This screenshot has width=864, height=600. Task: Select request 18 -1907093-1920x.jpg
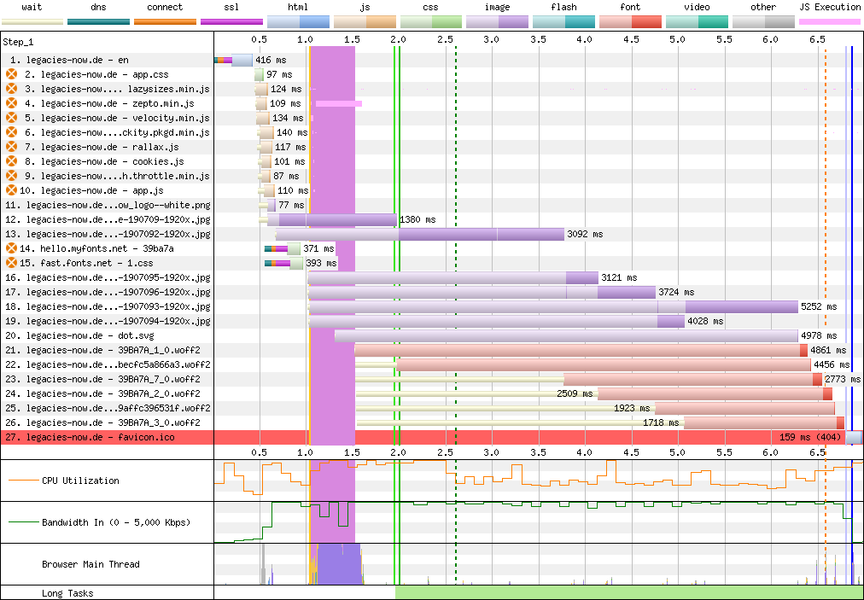pos(108,306)
